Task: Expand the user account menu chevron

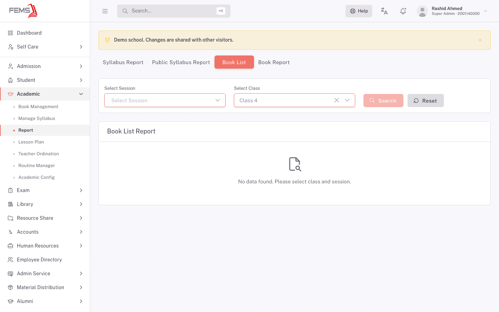Action: (x=485, y=11)
